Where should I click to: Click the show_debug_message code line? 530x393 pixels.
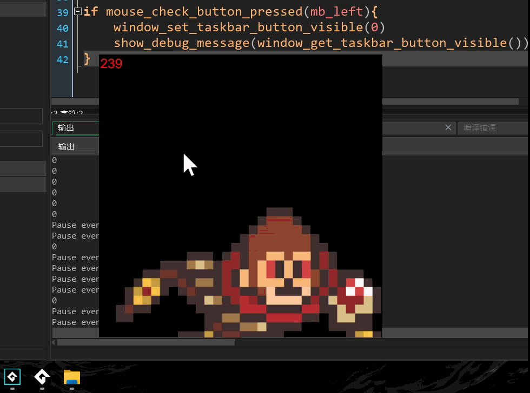320,43
